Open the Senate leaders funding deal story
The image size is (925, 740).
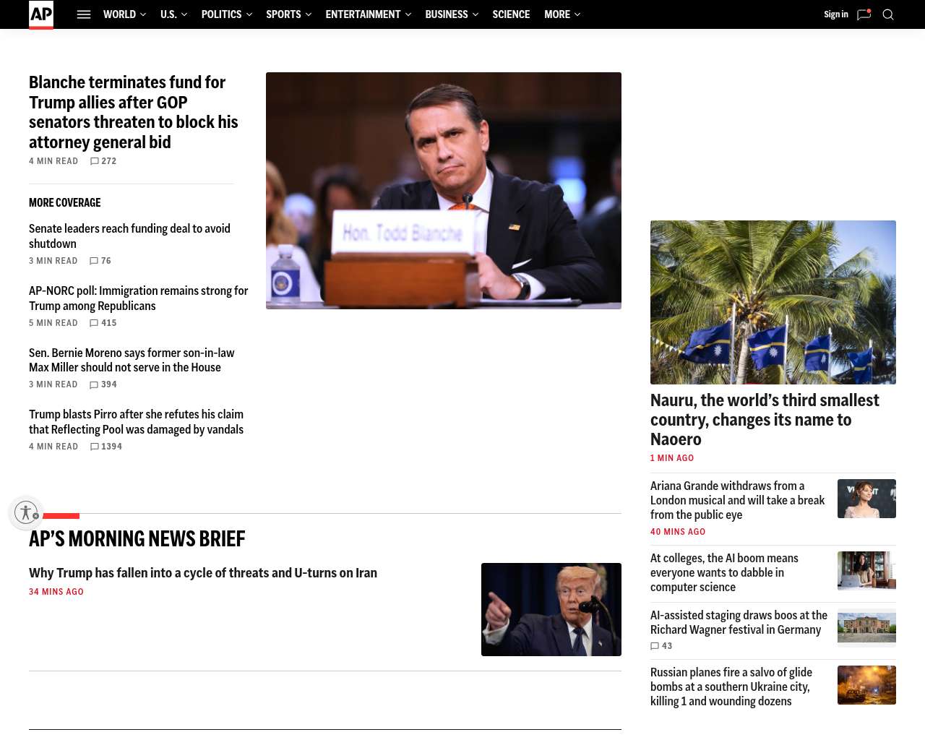pyautogui.click(x=130, y=236)
